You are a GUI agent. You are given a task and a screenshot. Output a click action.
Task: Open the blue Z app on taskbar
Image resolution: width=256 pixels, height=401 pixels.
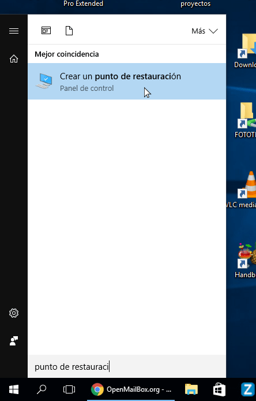pyautogui.click(x=247, y=389)
